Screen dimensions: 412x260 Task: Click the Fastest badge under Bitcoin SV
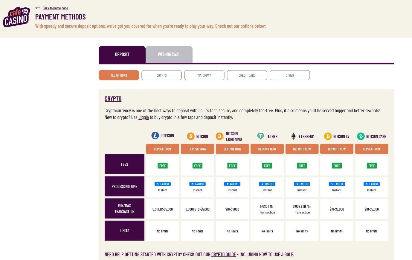point(337,184)
